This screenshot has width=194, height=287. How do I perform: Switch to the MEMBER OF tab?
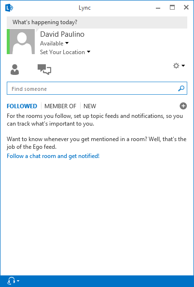pos(60,106)
